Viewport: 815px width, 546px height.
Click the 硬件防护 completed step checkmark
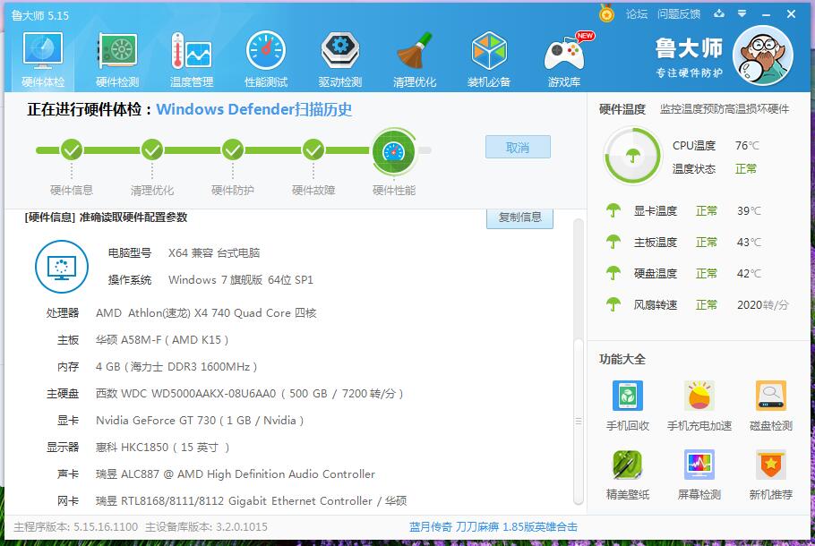tap(233, 150)
